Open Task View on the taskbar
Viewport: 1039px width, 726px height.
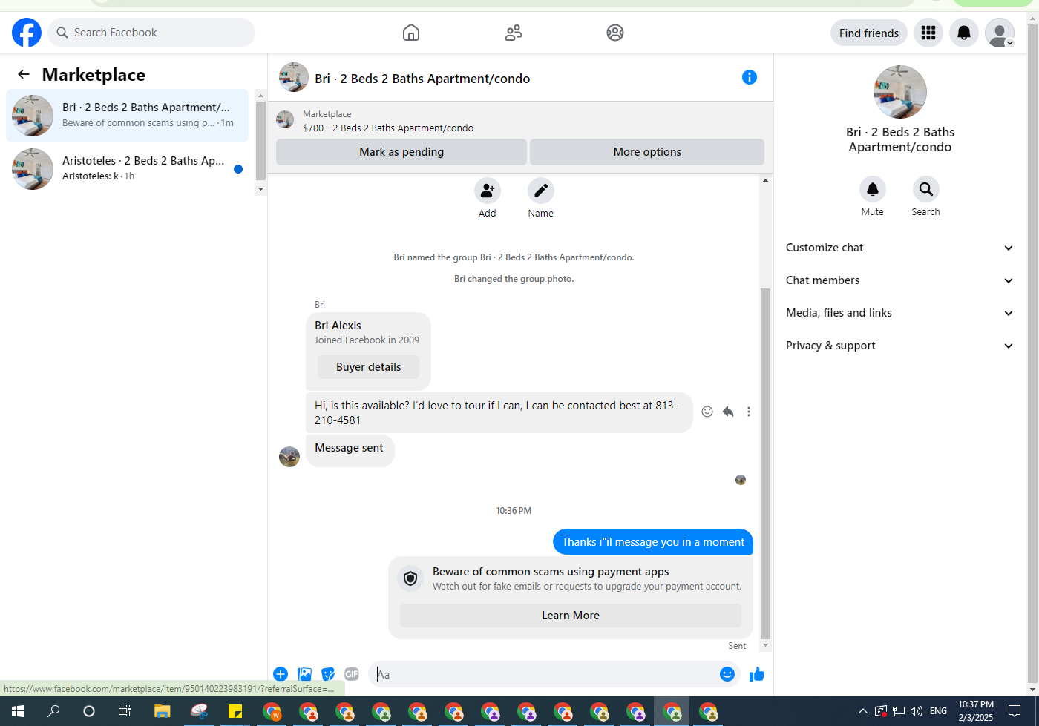[x=125, y=711]
